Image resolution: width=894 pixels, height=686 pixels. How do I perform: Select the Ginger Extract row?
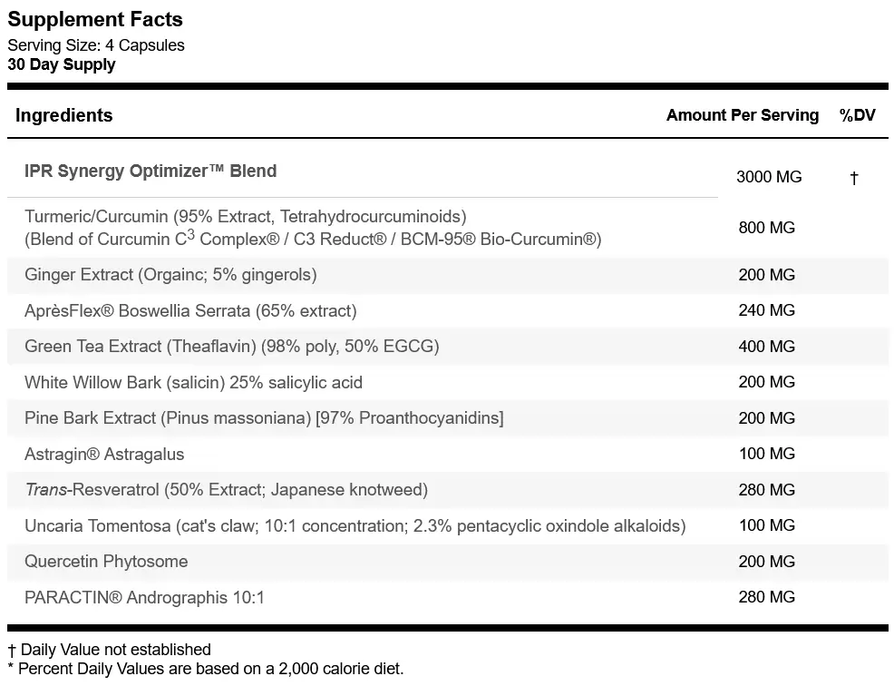click(x=448, y=275)
